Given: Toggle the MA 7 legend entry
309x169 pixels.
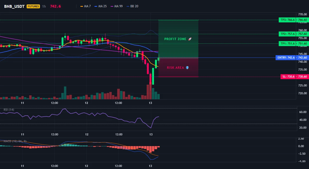Looking at the screenshot, I should pyautogui.click(x=86, y=6).
